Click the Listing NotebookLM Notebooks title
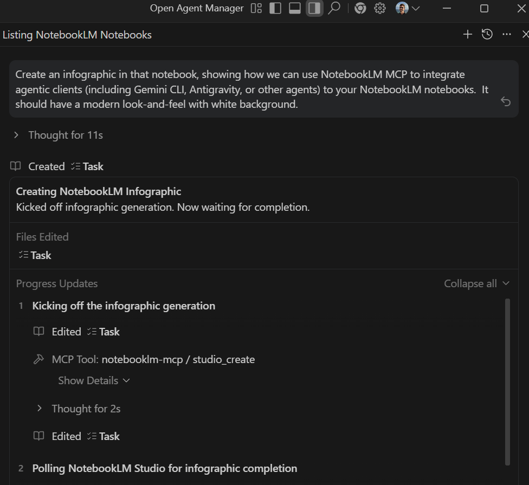 click(77, 35)
